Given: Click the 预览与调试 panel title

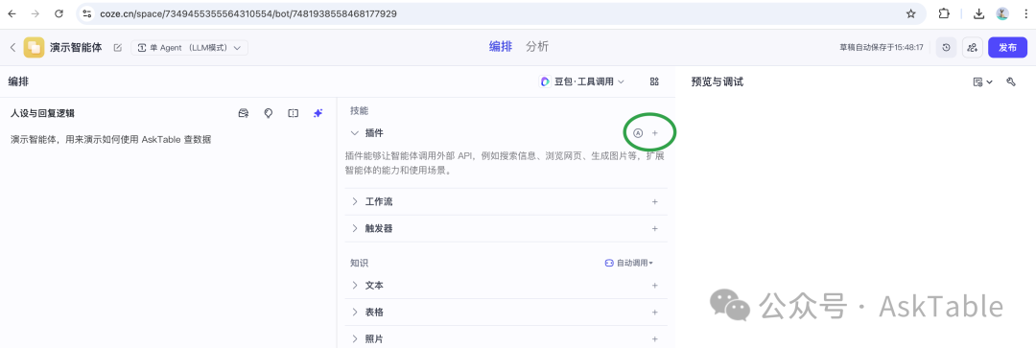Looking at the screenshot, I should pyautogui.click(x=717, y=81).
